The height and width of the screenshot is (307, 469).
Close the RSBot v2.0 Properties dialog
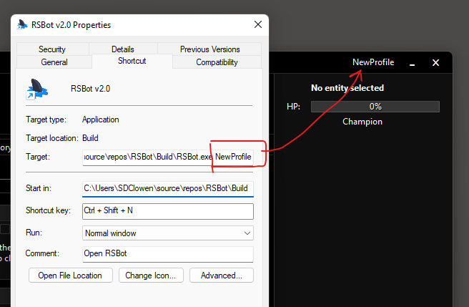[x=258, y=24]
